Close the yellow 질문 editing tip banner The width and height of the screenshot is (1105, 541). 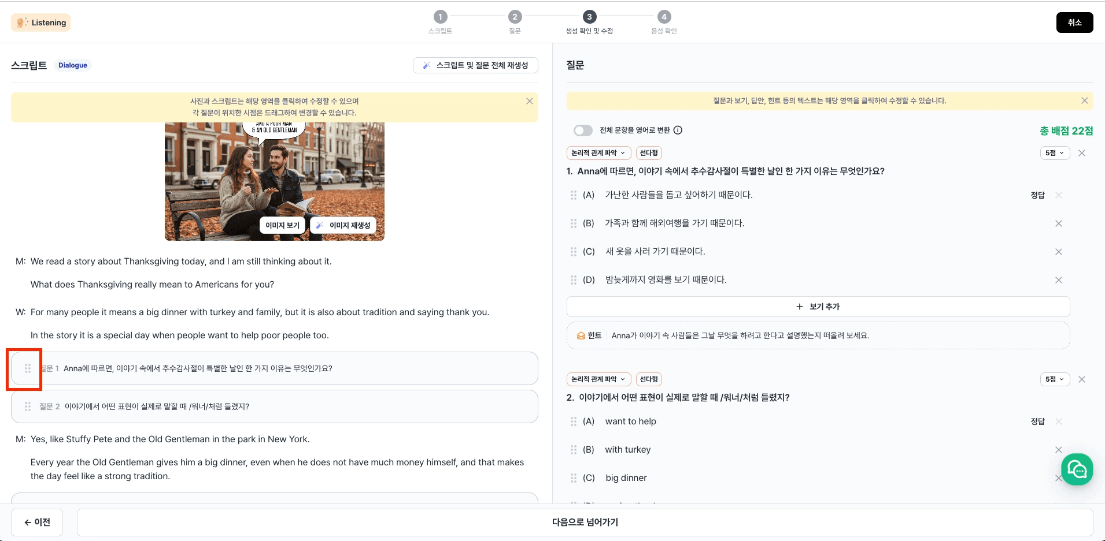click(x=1084, y=100)
